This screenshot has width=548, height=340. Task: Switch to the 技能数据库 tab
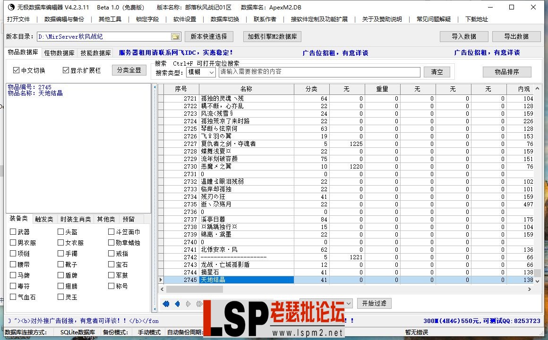95,53
